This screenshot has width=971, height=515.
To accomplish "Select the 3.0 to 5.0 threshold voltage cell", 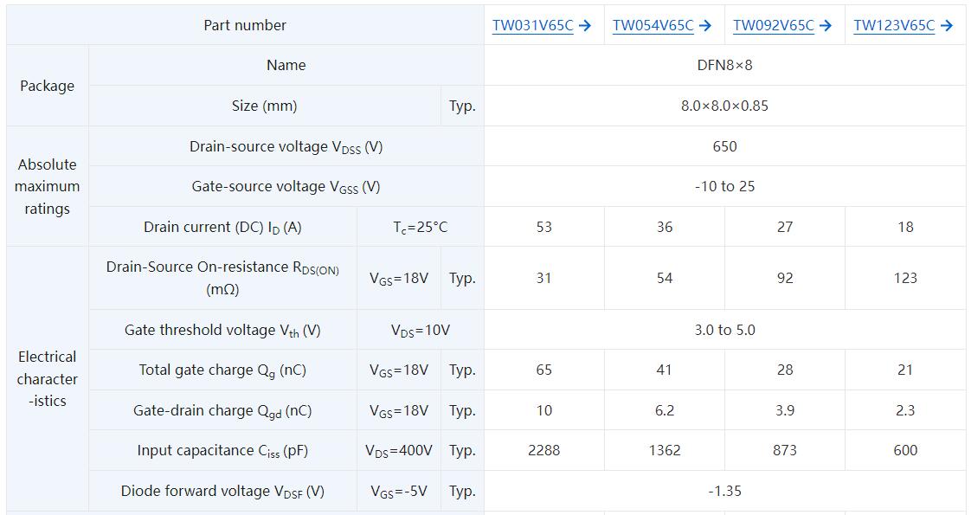I will coord(724,330).
